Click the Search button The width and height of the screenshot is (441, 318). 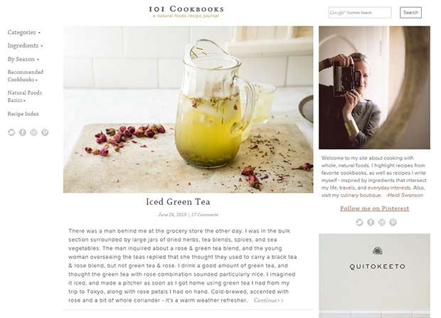(x=410, y=13)
